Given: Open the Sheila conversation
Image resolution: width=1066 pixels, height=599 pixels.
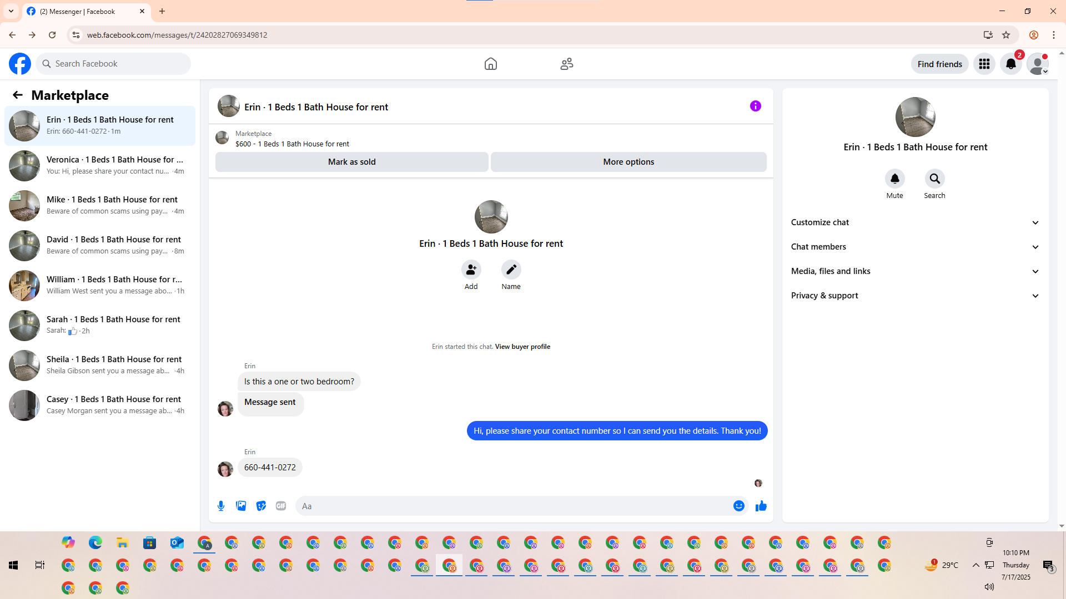Looking at the screenshot, I should [100, 366].
